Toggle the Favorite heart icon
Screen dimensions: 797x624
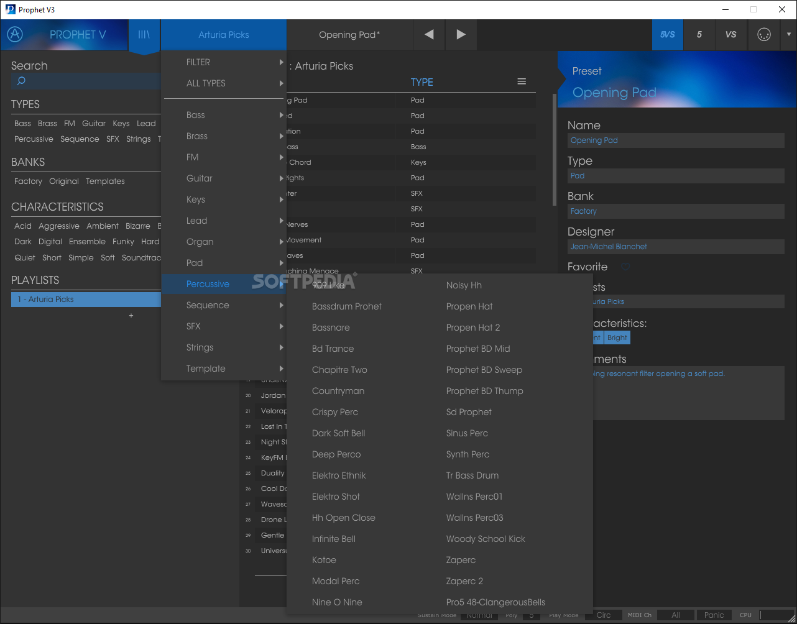click(x=625, y=267)
